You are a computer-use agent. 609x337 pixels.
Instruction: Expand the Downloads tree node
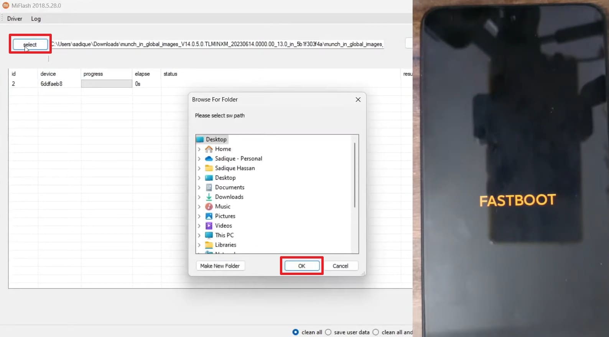[199, 197]
